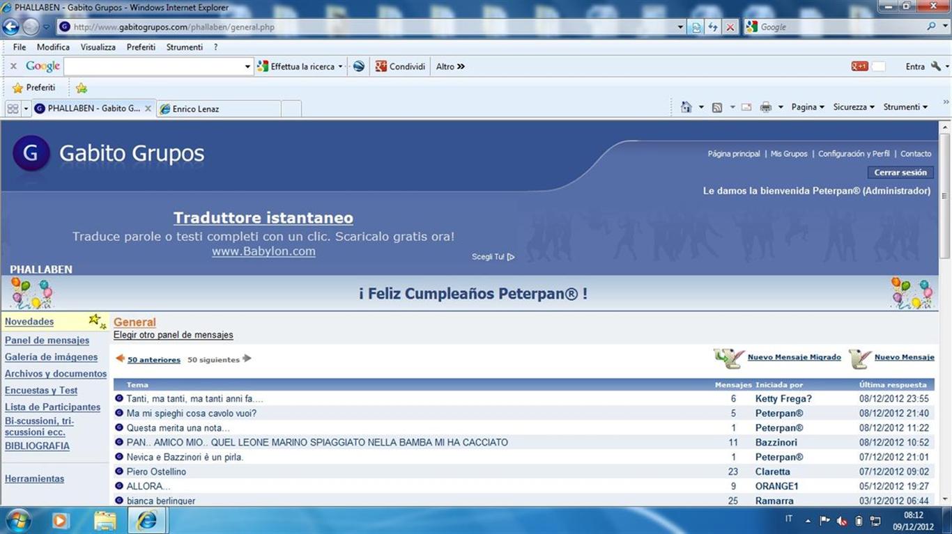Click the Nuevo Mensaje Migrado scroll icon

[729, 358]
